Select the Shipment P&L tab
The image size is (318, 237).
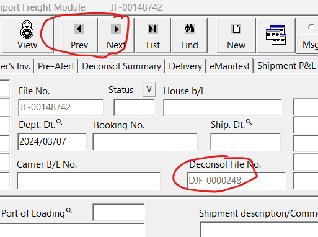[x=286, y=66]
